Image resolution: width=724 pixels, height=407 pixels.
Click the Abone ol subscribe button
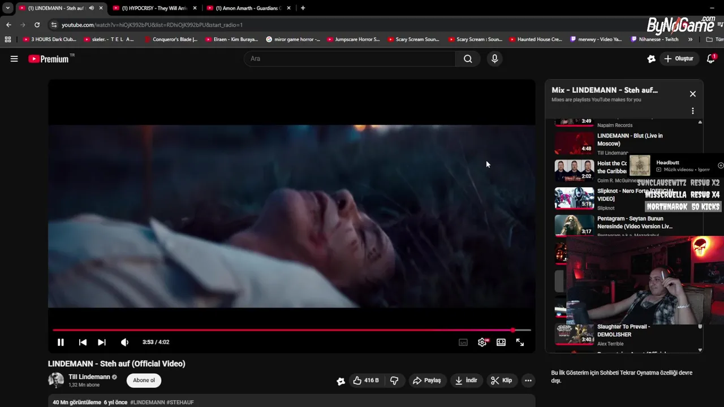click(x=144, y=380)
